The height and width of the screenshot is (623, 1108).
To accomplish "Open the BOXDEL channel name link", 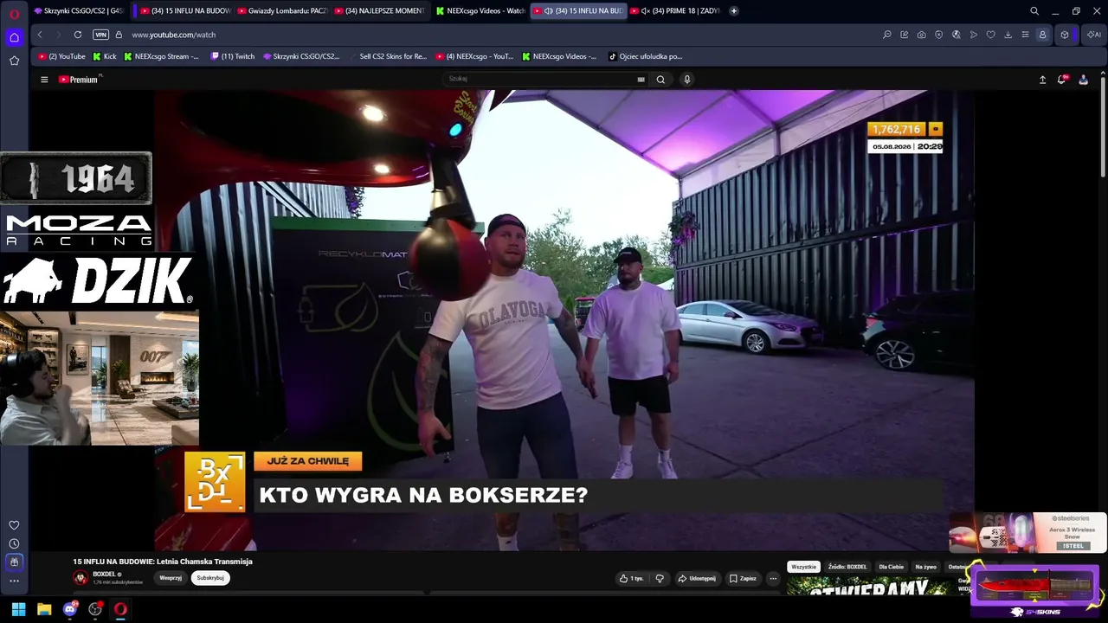I will tap(104, 575).
